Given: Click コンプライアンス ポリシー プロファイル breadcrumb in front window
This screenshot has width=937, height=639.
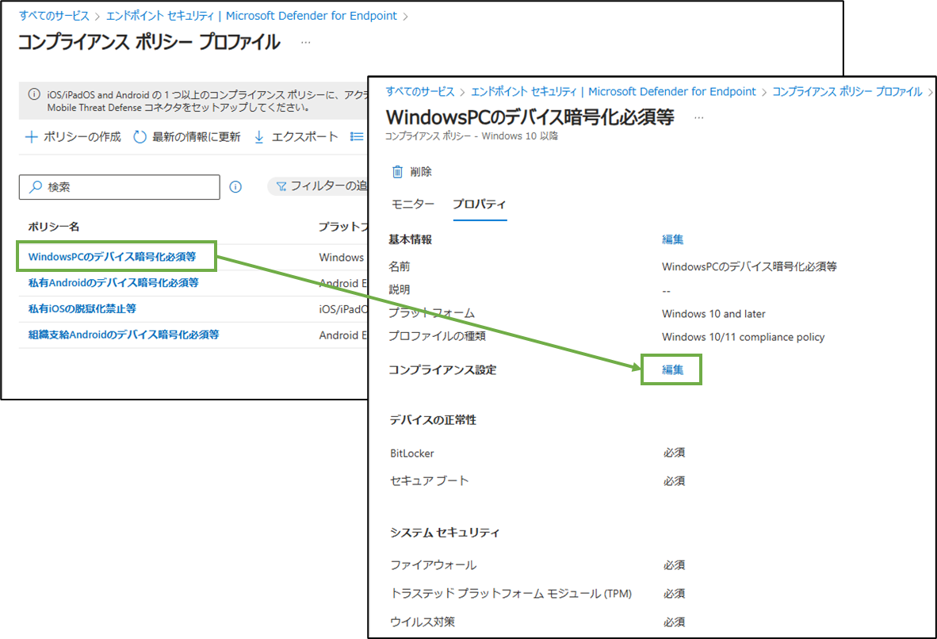Looking at the screenshot, I should coord(847,91).
